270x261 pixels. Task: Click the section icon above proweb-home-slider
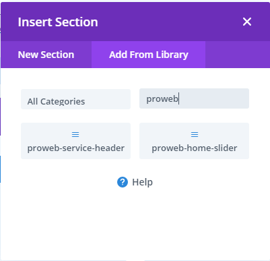click(195, 134)
